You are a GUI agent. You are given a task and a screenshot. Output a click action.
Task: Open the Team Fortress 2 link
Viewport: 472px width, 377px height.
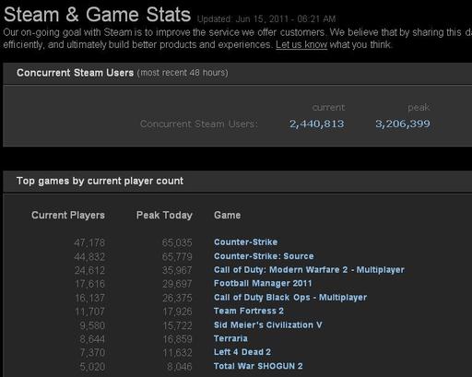pos(249,311)
